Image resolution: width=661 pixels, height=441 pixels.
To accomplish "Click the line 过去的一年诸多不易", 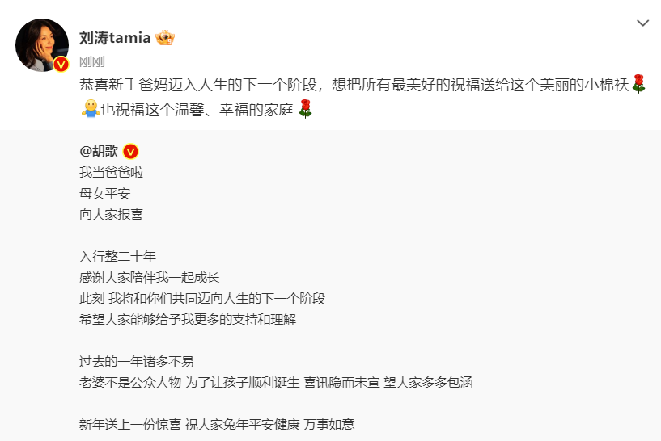I will pyautogui.click(x=136, y=361).
